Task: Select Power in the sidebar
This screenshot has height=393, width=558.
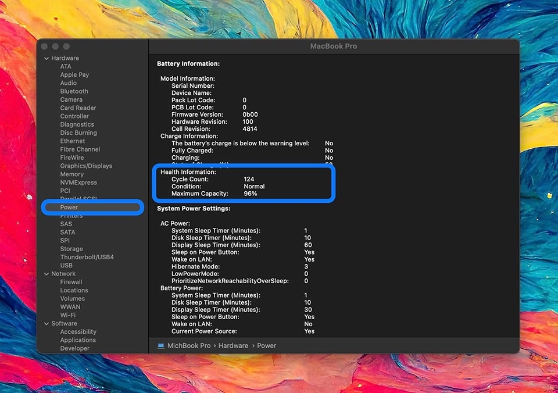Action: click(69, 206)
